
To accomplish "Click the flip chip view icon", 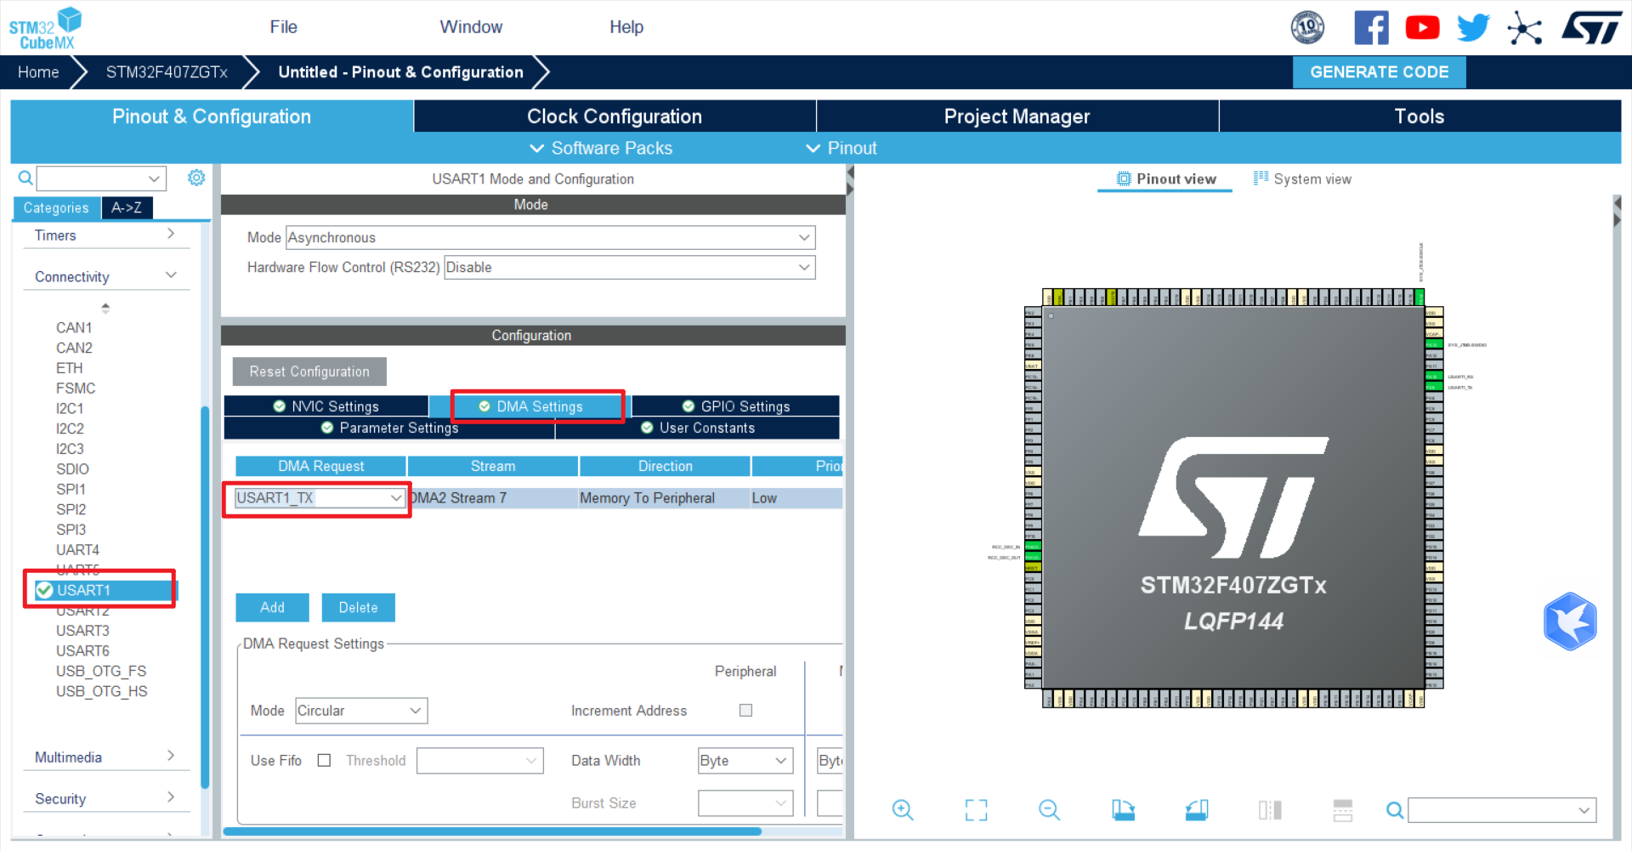I will [1270, 810].
